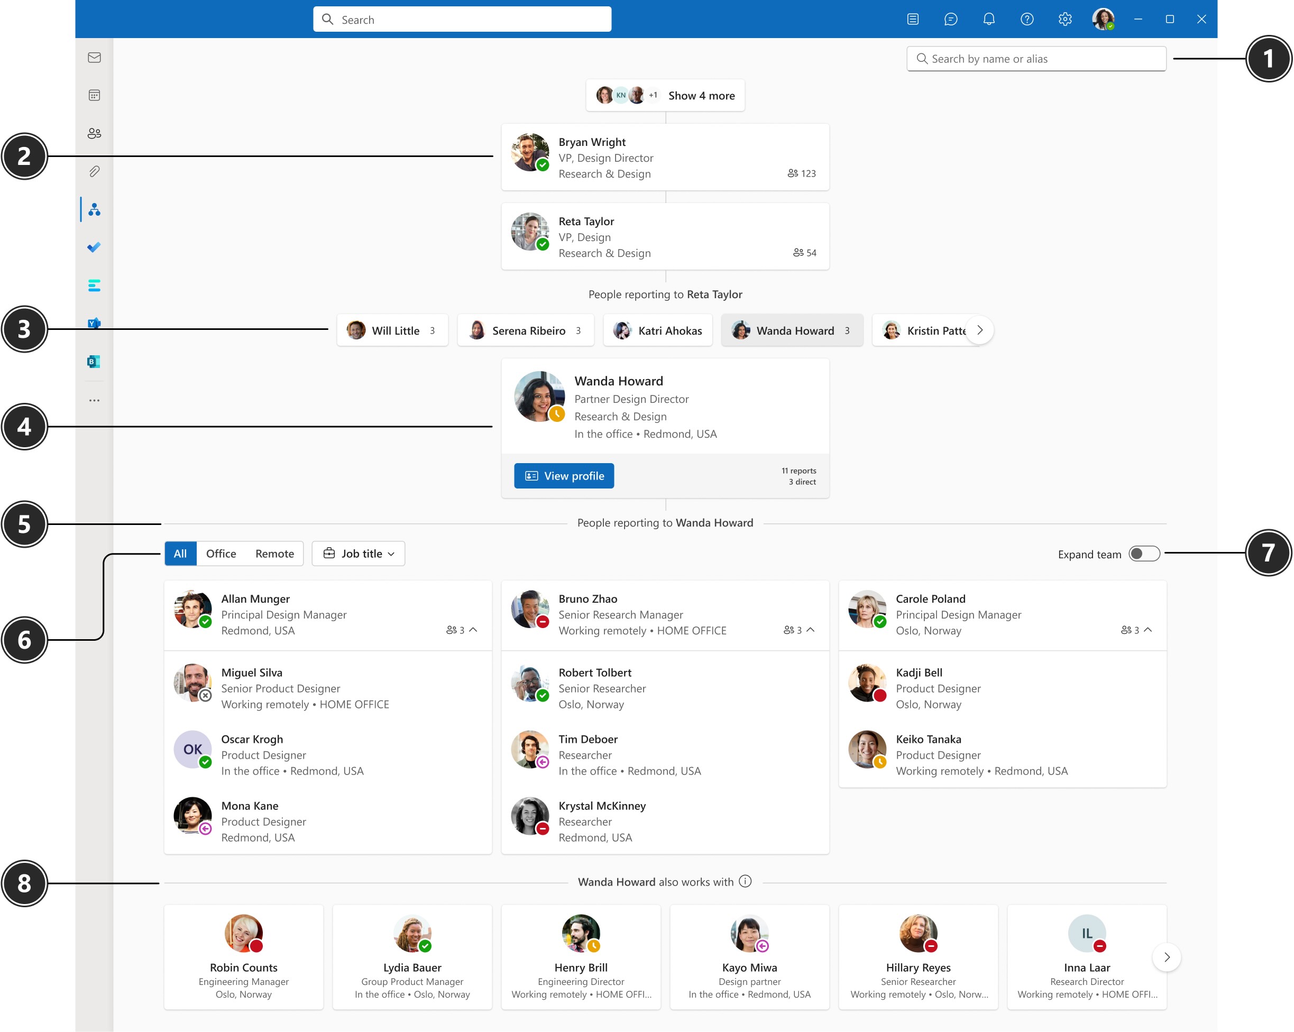This screenshot has width=1294, height=1032.
Task: Toggle remote work filter for Bruno Zhao
Action: tap(275, 553)
